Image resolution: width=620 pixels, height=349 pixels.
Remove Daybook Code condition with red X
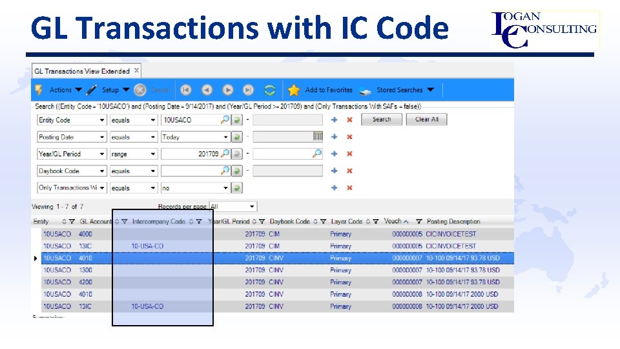tap(349, 171)
